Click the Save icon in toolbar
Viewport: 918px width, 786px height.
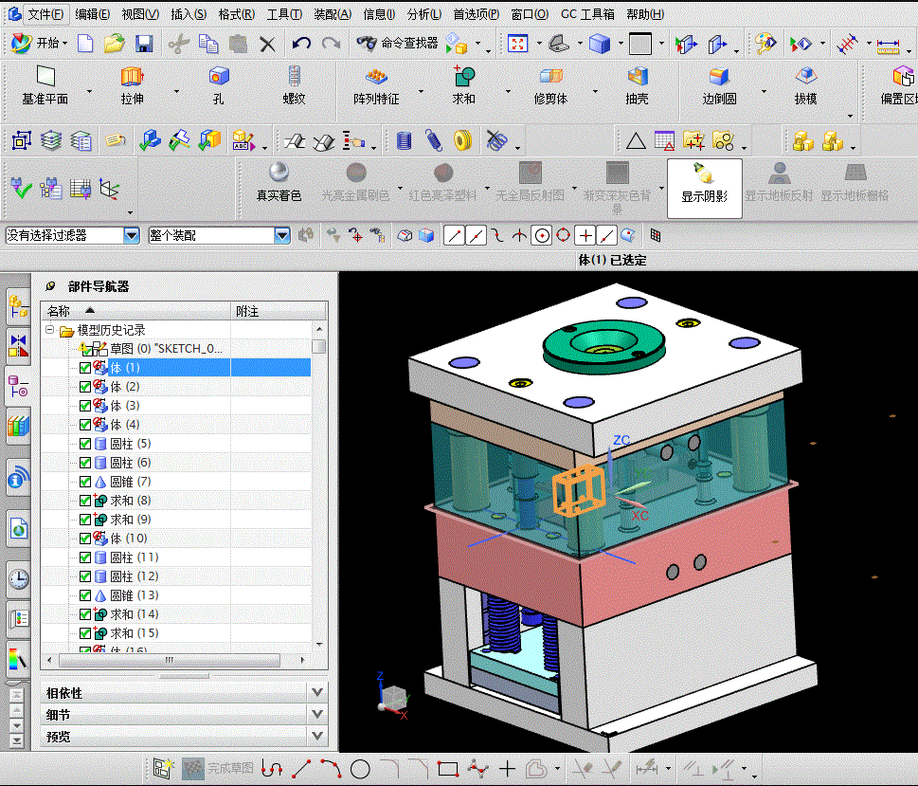point(144,44)
